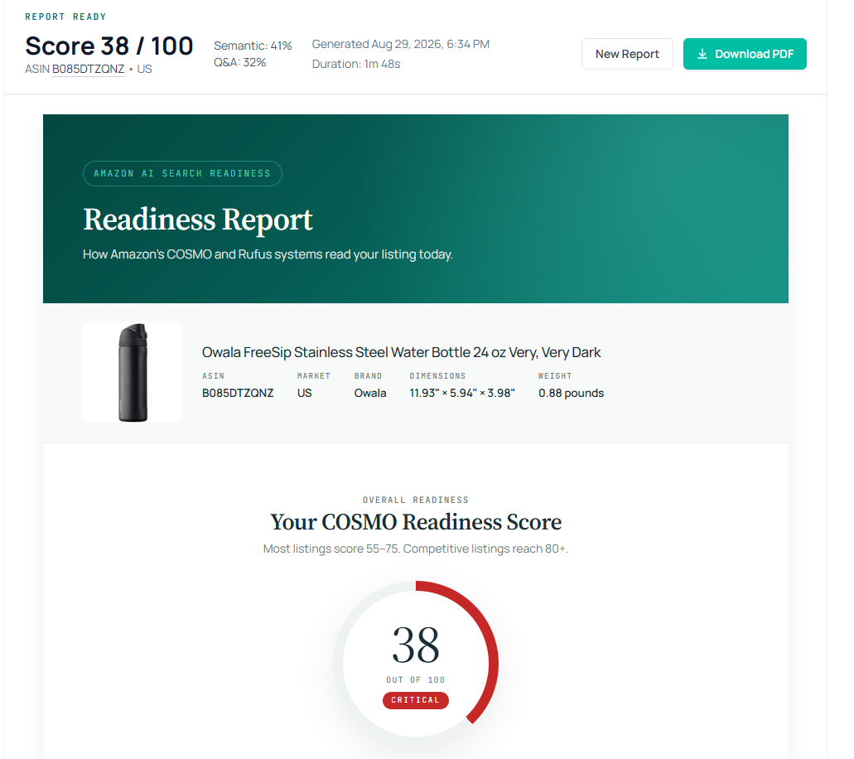Screen dimensions: 854x759
Task: Start a New Report
Action: (x=627, y=54)
